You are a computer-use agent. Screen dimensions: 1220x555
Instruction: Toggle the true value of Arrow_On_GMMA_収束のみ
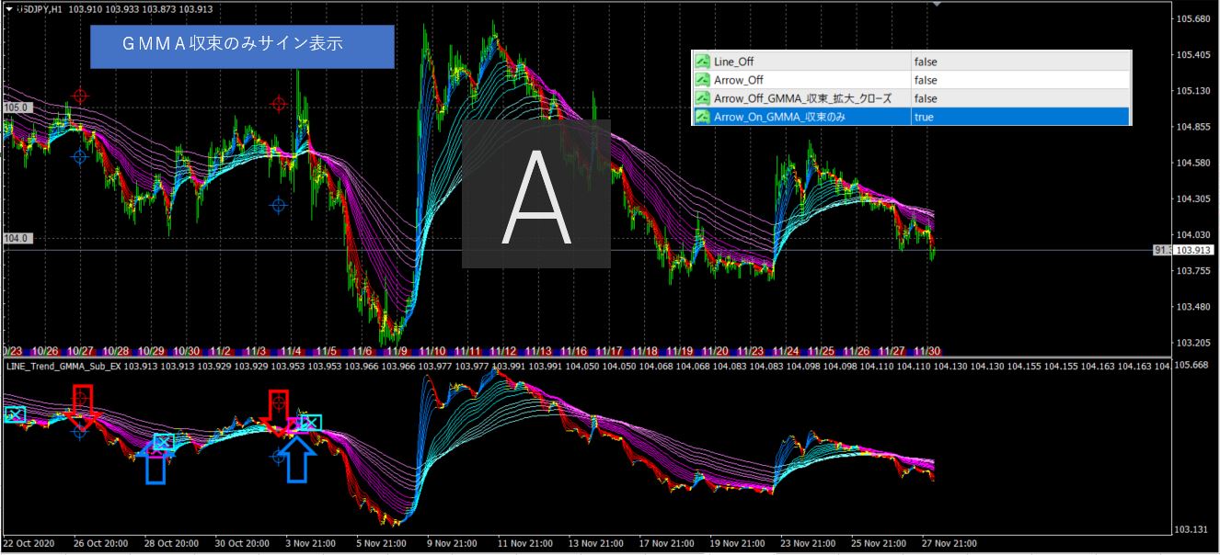point(924,117)
